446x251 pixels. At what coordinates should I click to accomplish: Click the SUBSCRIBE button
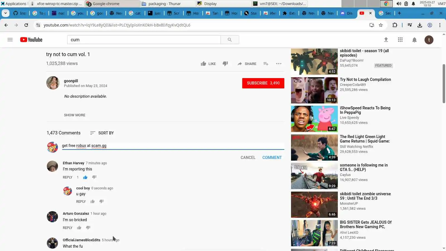point(263,83)
